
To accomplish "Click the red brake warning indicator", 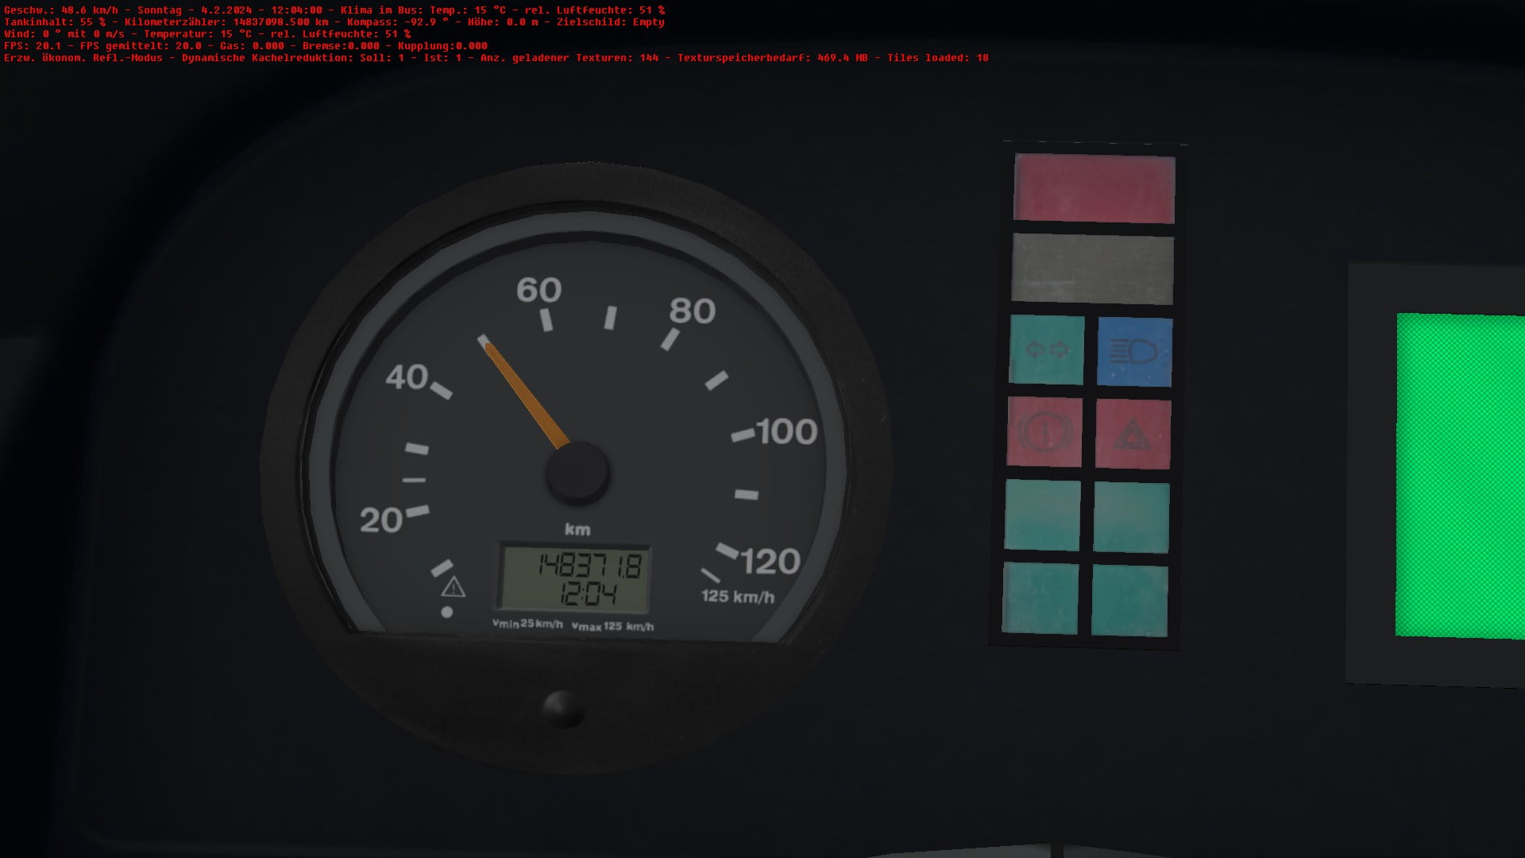I will [x=1044, y=432].
